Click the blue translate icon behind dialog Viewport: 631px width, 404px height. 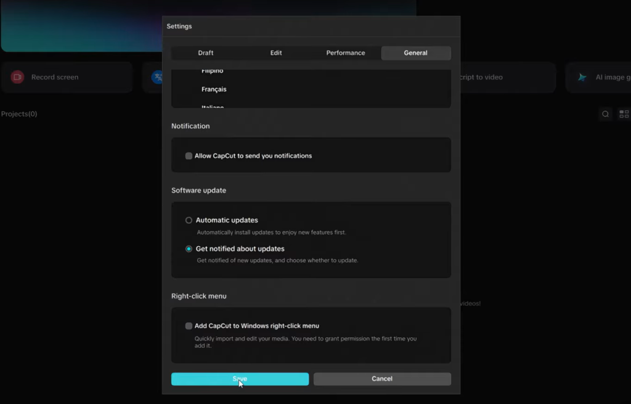click(x=157, y=77)
